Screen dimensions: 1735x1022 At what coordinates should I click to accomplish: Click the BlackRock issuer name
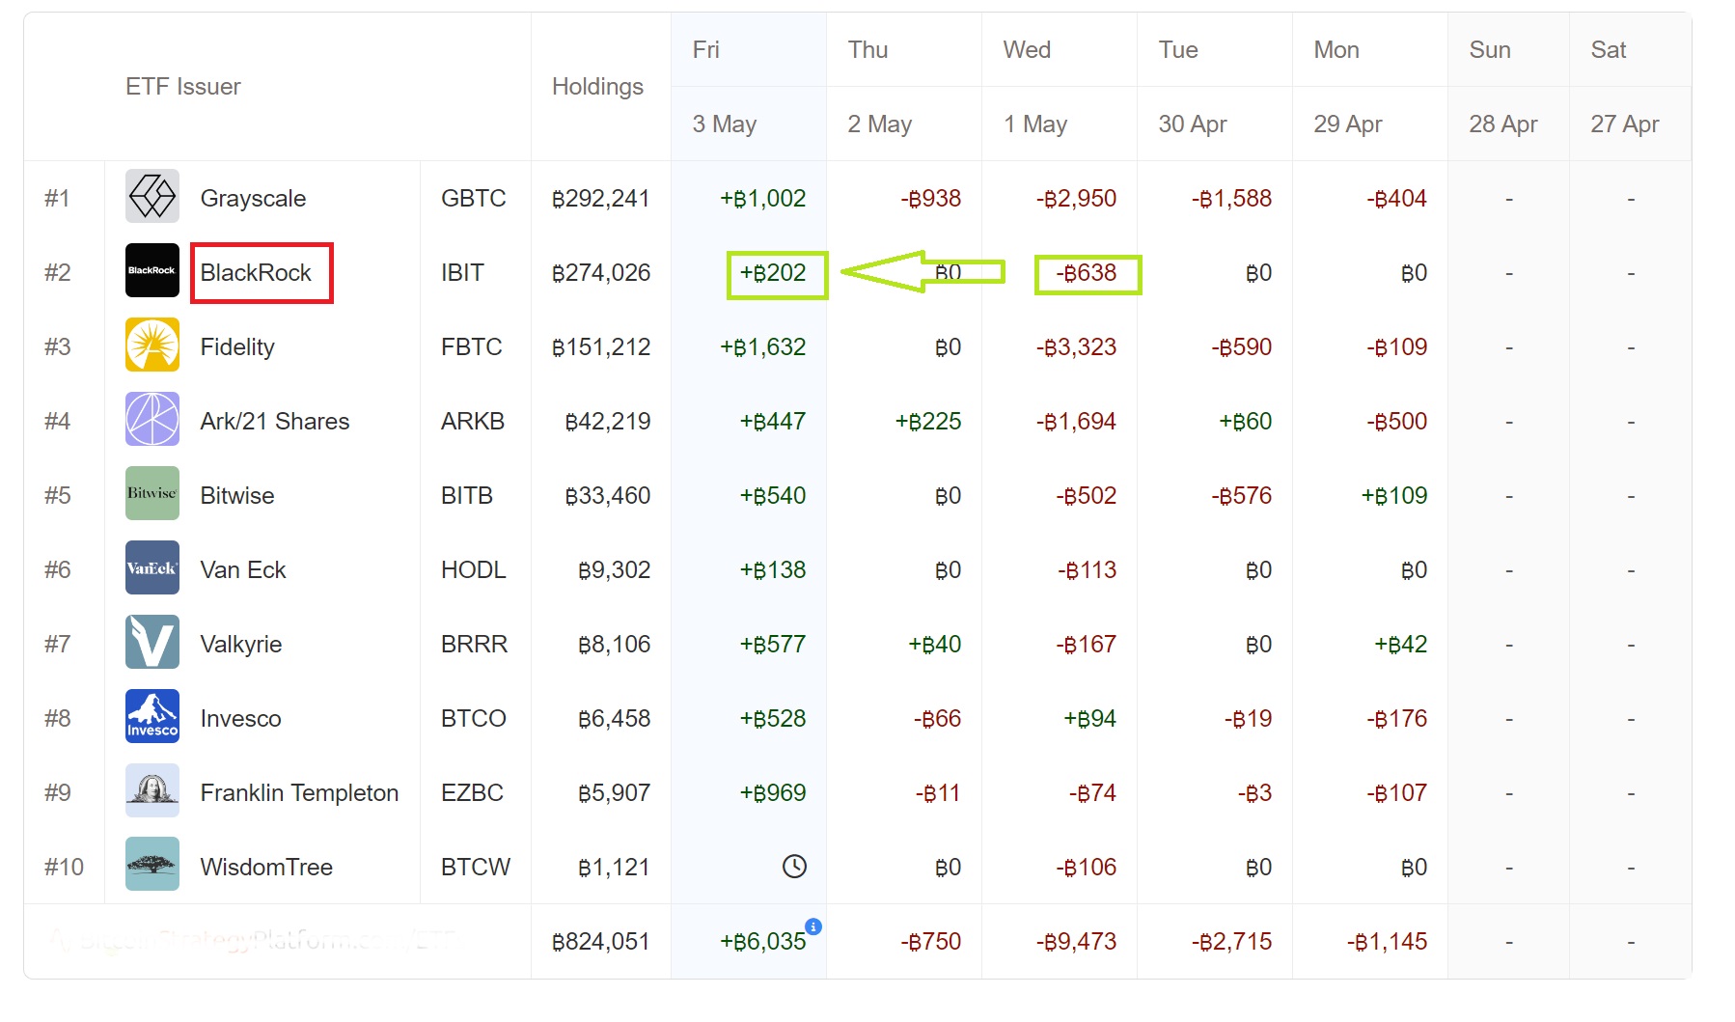coord(256,273)
